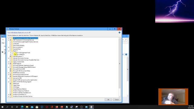Select the 'MultiPoint Connector' row
This screenshot has height=109, width=194.
(x=19, y=73)
